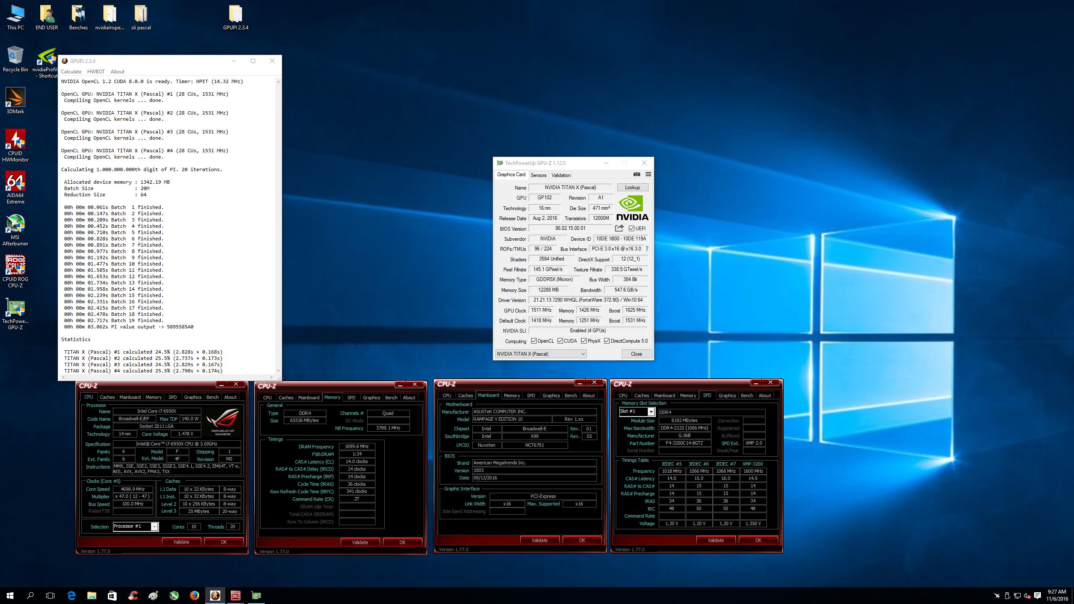Open the GPU-Z hamburger menu icon
The height and width of the screenshot is (604, 1074).
[x=648, y=174]
